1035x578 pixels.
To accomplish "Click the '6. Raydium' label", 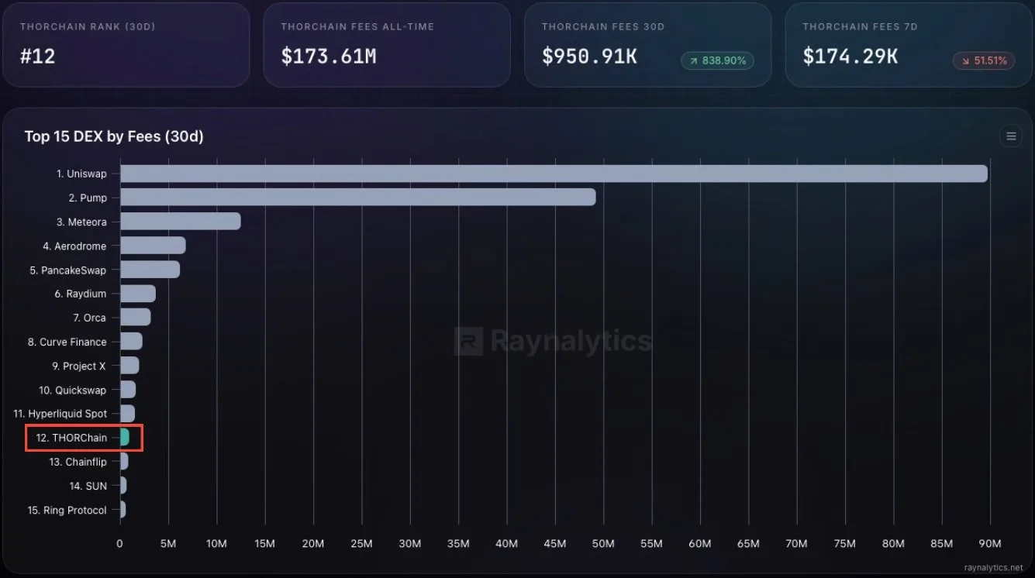I will pyautogui.click(x=81, y=294).
